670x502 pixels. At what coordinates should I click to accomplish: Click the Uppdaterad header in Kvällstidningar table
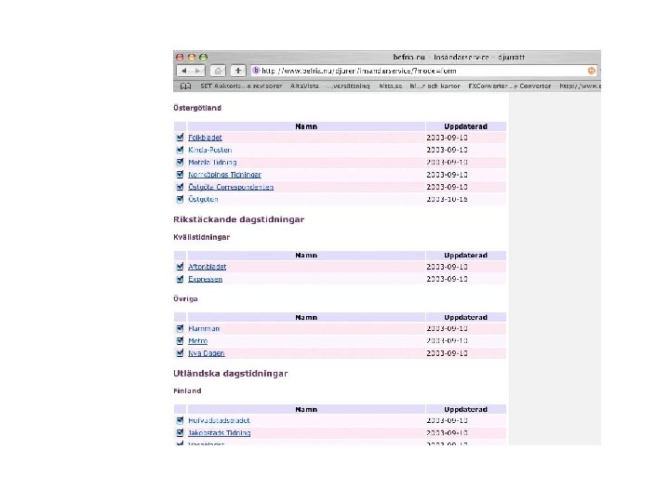click(466, 256)
